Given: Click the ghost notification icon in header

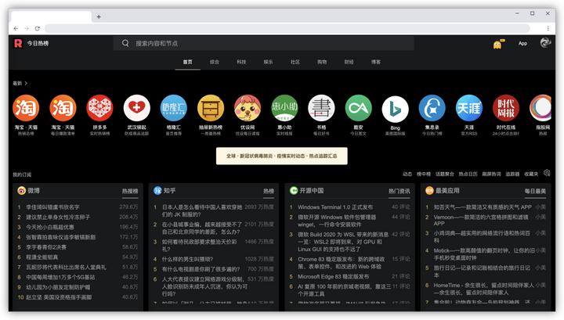Looking at the screenshot, I should click(497, 45).
